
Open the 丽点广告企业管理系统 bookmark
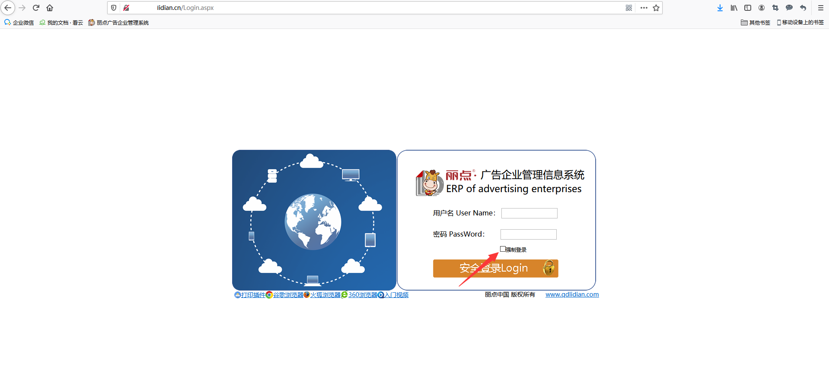(118, 22)
